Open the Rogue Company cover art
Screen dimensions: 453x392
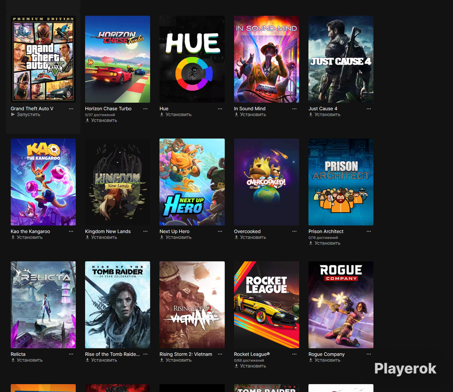click(341, 305)
